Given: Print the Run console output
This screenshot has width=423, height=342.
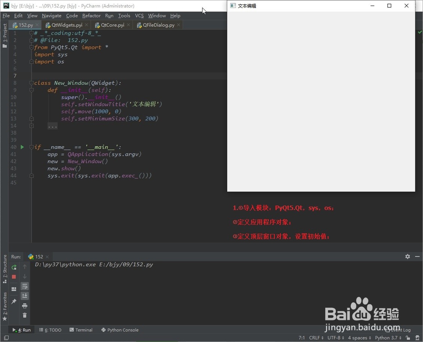Looking at the screenshot, I should (x=25, y=306).
